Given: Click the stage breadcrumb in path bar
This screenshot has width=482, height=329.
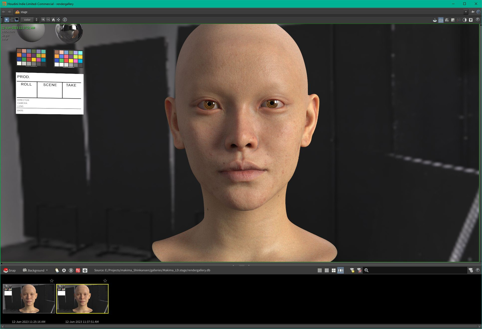Looking at the screenshot, I should click(24, 12).
